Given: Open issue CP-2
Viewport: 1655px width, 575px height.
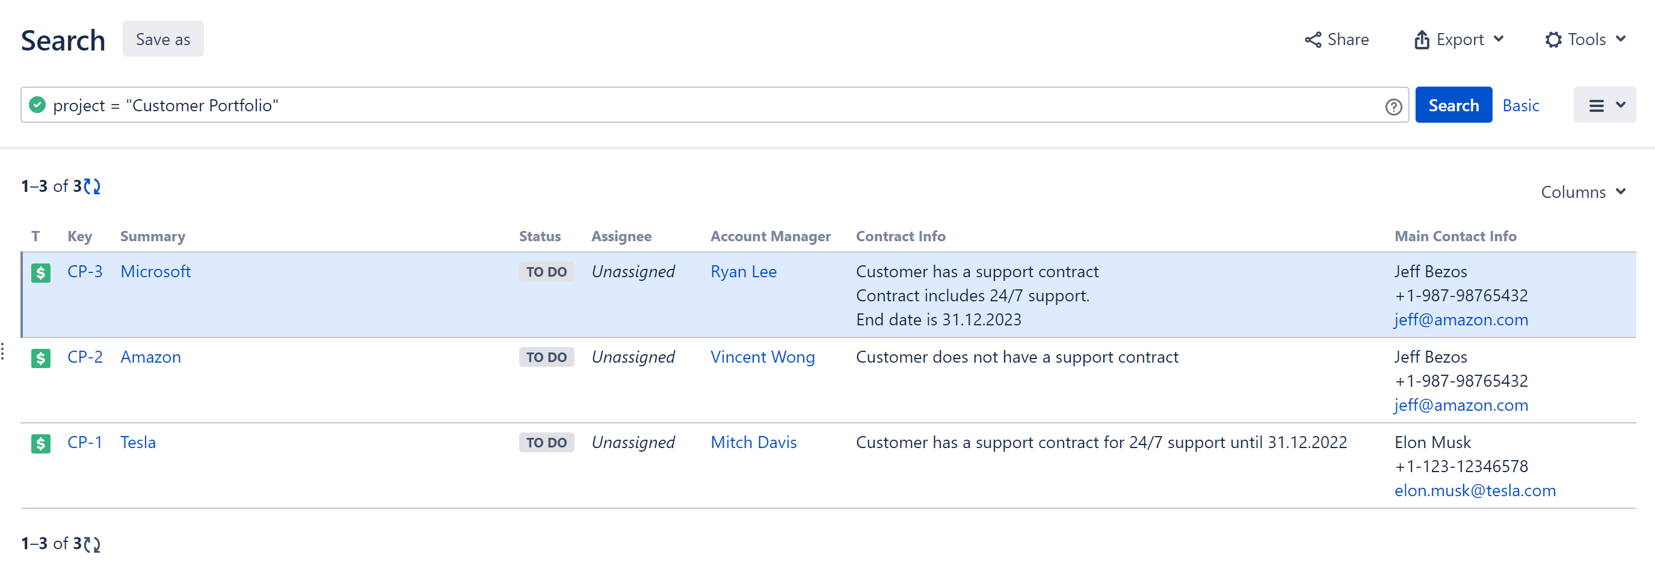Looking at the screenshot, I should (85, 358).
